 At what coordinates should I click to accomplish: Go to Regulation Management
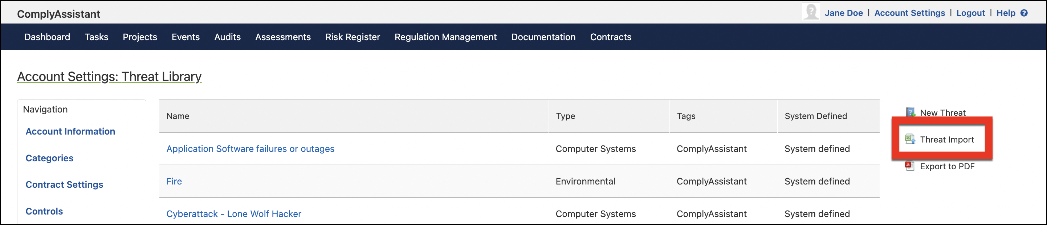(445, 37)
